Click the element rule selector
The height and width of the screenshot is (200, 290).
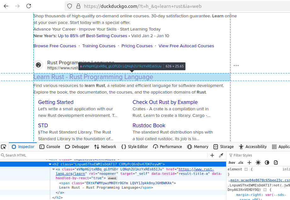pos(235,169)
